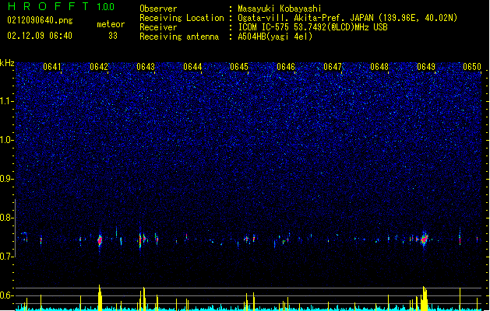Click the meteor echo cluster near 0643
This screenshot has width=490, height=311.
click(143, 239)
